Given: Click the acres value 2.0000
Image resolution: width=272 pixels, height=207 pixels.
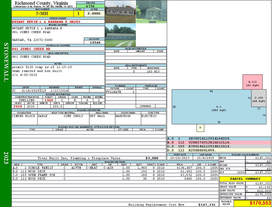Looking at the screenshot, I should pos(94,14).
